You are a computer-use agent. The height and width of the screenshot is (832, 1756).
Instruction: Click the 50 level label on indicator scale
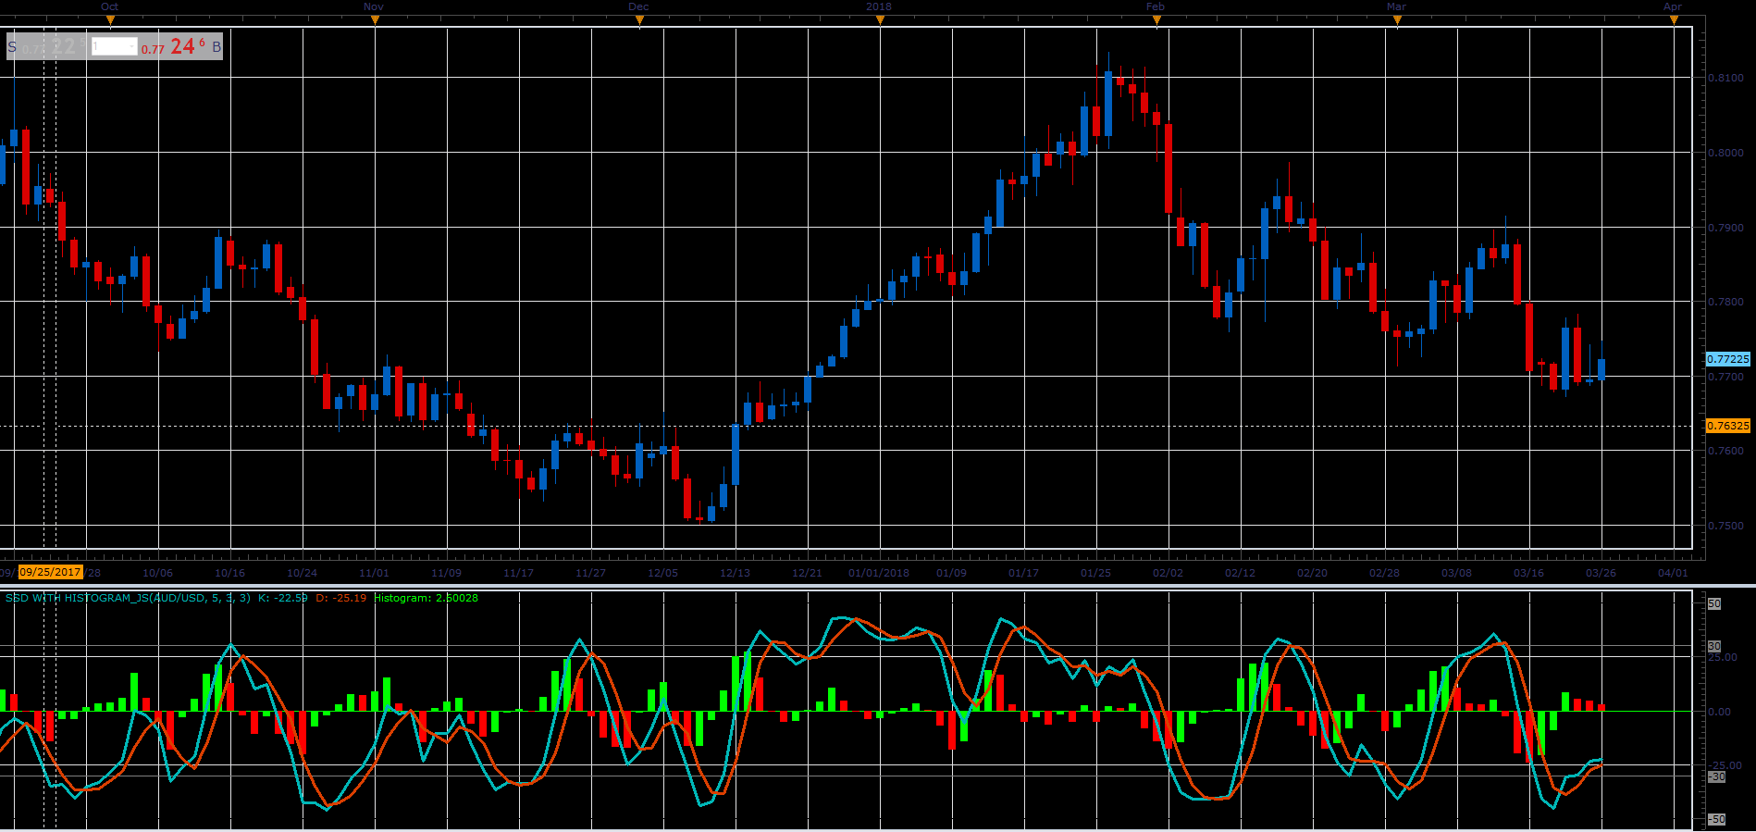[1714, 603]
